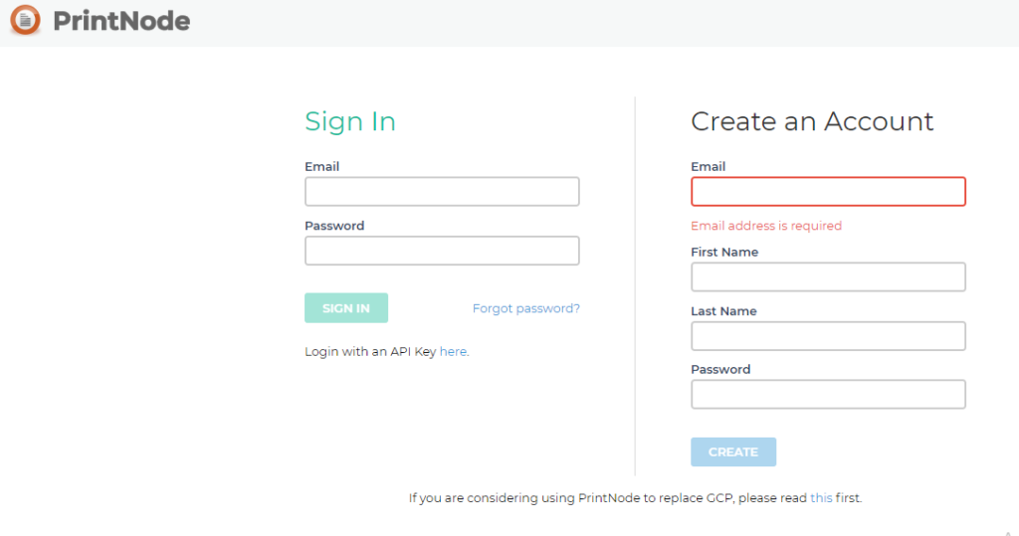Open the 'this' link about GCP
This screenshot has height=536, width=1019.
pos(821,498)
